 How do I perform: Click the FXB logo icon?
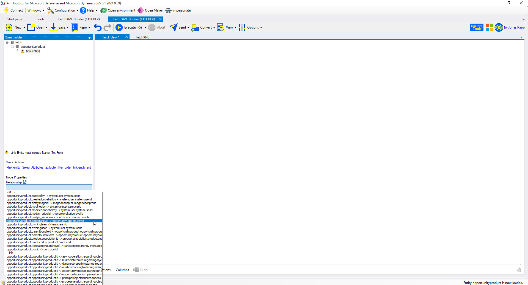point(499,27)
